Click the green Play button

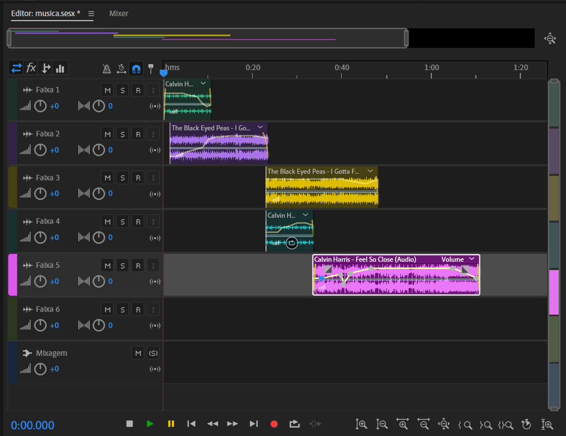click(x=150, y=424)
